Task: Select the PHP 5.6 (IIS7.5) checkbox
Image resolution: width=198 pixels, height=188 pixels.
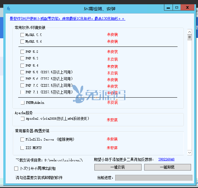Action: pos(22,79)
